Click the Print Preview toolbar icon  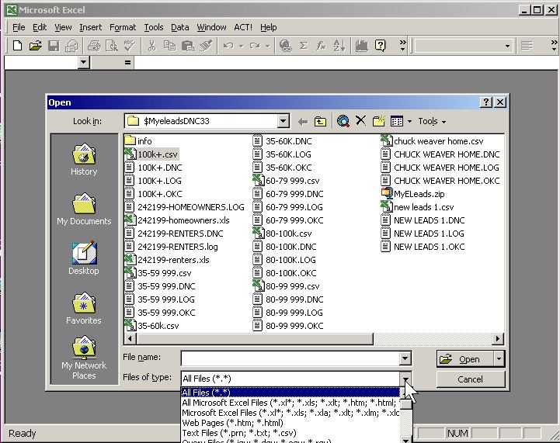(x=112, y=46)
